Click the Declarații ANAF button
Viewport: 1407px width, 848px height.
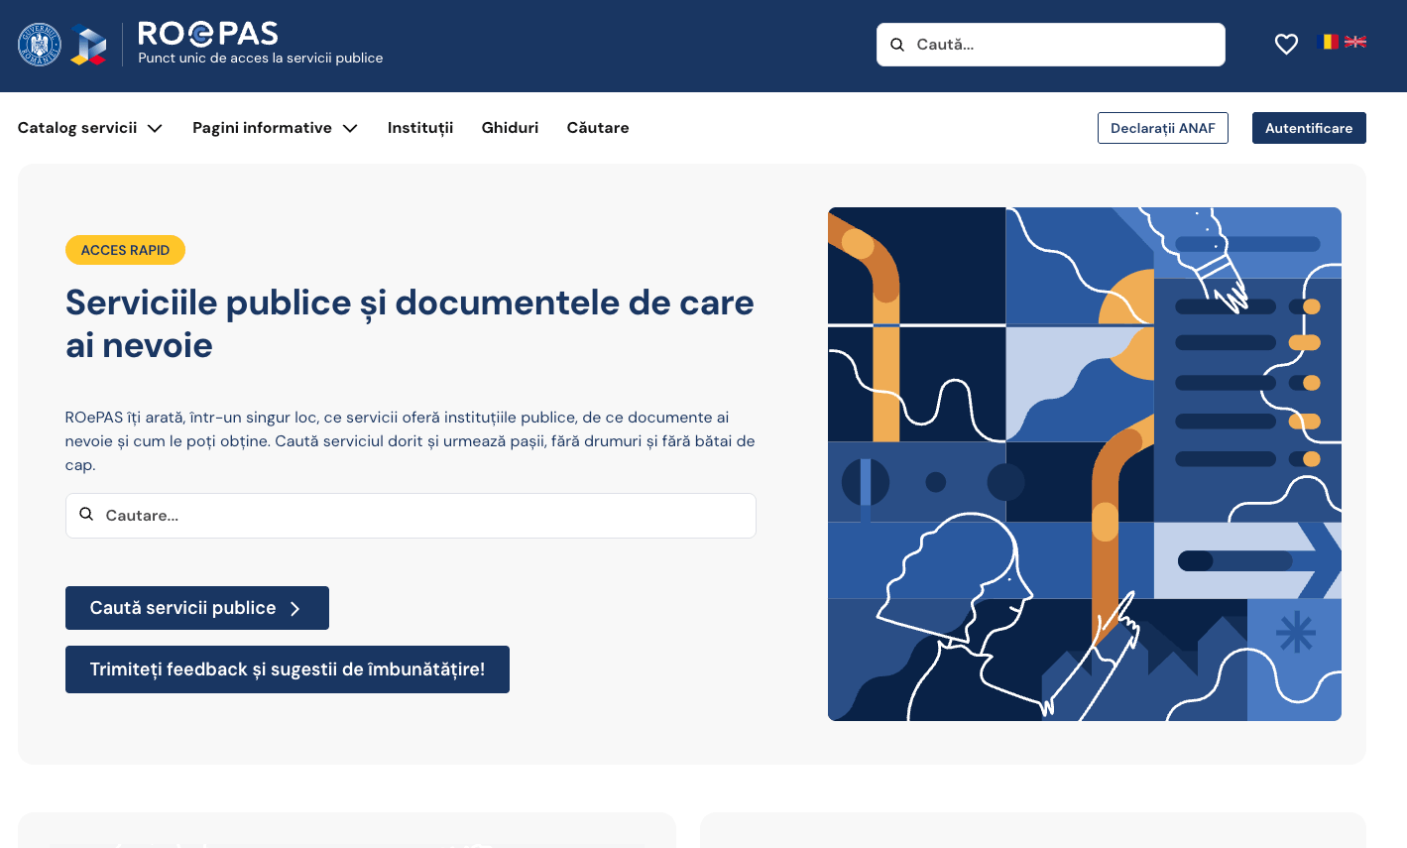[1162, 127]
